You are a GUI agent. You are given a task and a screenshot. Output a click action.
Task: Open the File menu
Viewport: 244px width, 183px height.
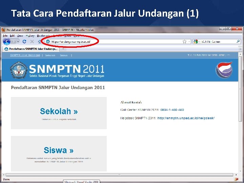tap(5, 36)
